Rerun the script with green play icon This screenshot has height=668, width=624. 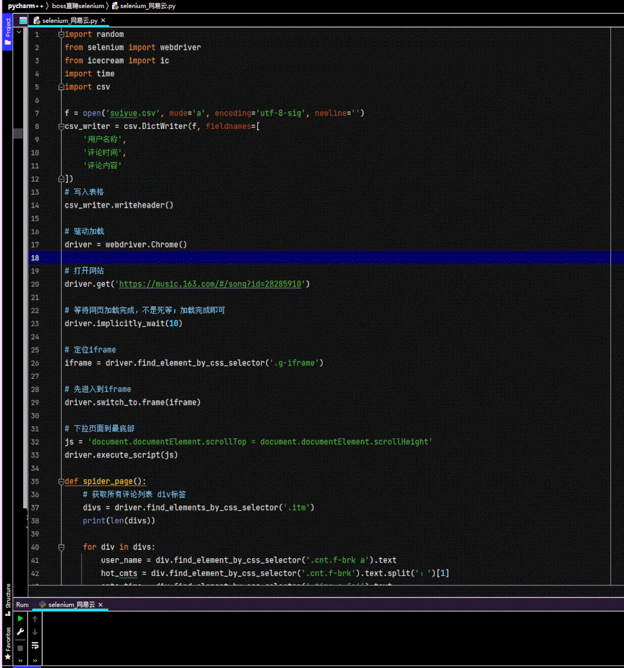point(20,618)
